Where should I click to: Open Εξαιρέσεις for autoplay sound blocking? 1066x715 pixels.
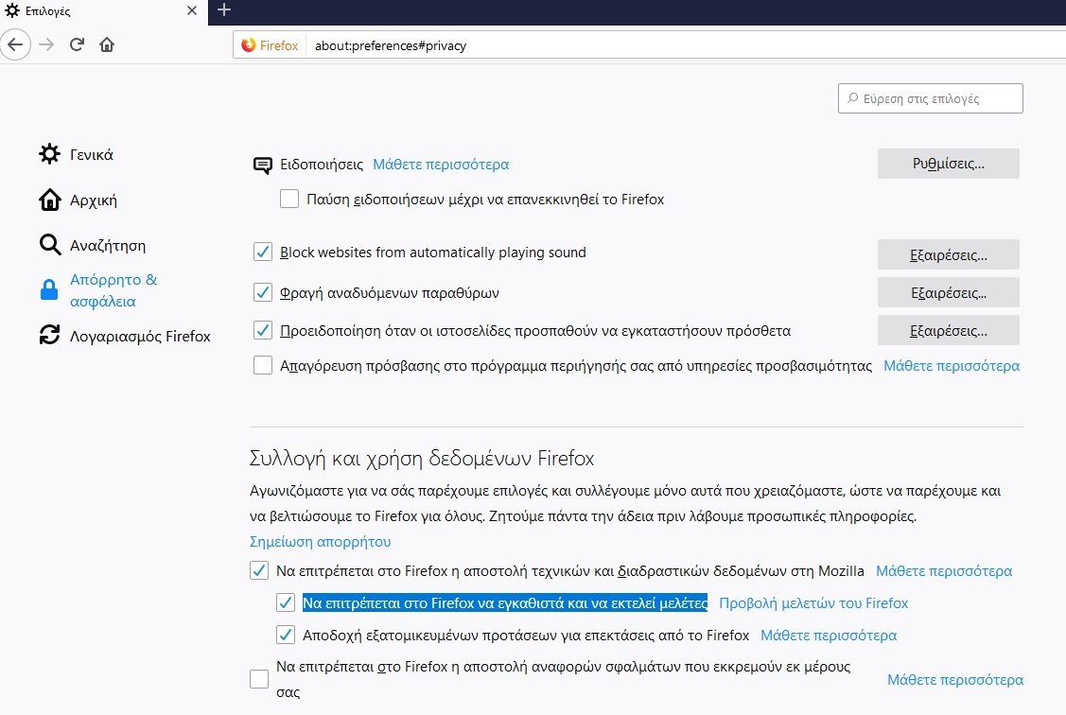point(949,254)
